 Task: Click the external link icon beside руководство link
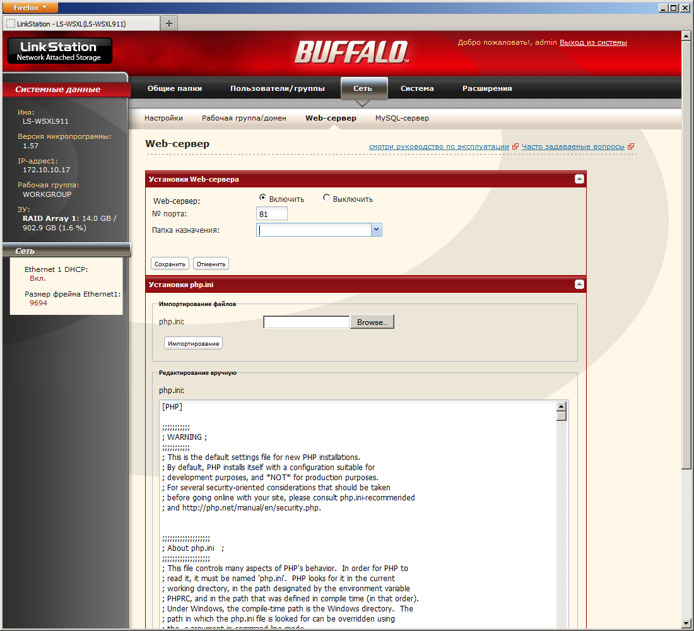pyautogui.click(x=515, y=146)
